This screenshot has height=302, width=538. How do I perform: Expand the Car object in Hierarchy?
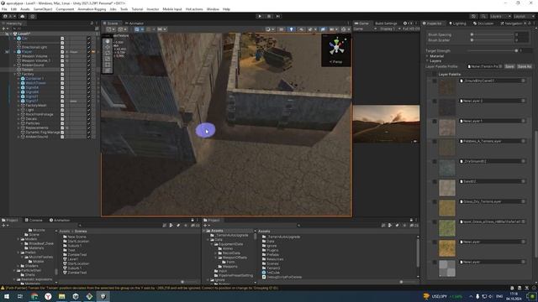[15, 39]
